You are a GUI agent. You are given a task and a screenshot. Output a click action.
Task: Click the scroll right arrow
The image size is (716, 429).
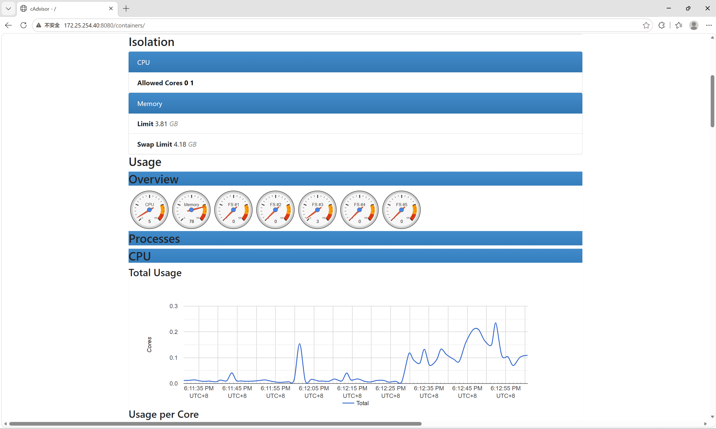[x=705, y=424]
